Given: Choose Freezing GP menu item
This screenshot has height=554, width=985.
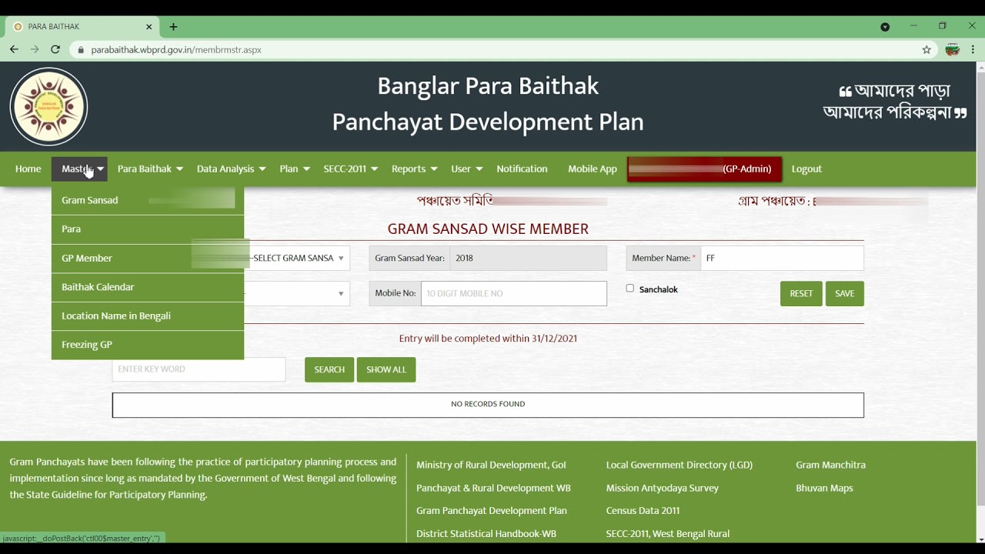Looking at the screenshot, I should click(148, 345).
